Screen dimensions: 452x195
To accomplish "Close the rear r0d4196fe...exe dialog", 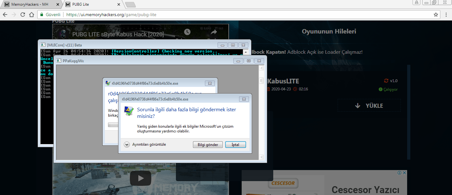I will tap(210, 83).
